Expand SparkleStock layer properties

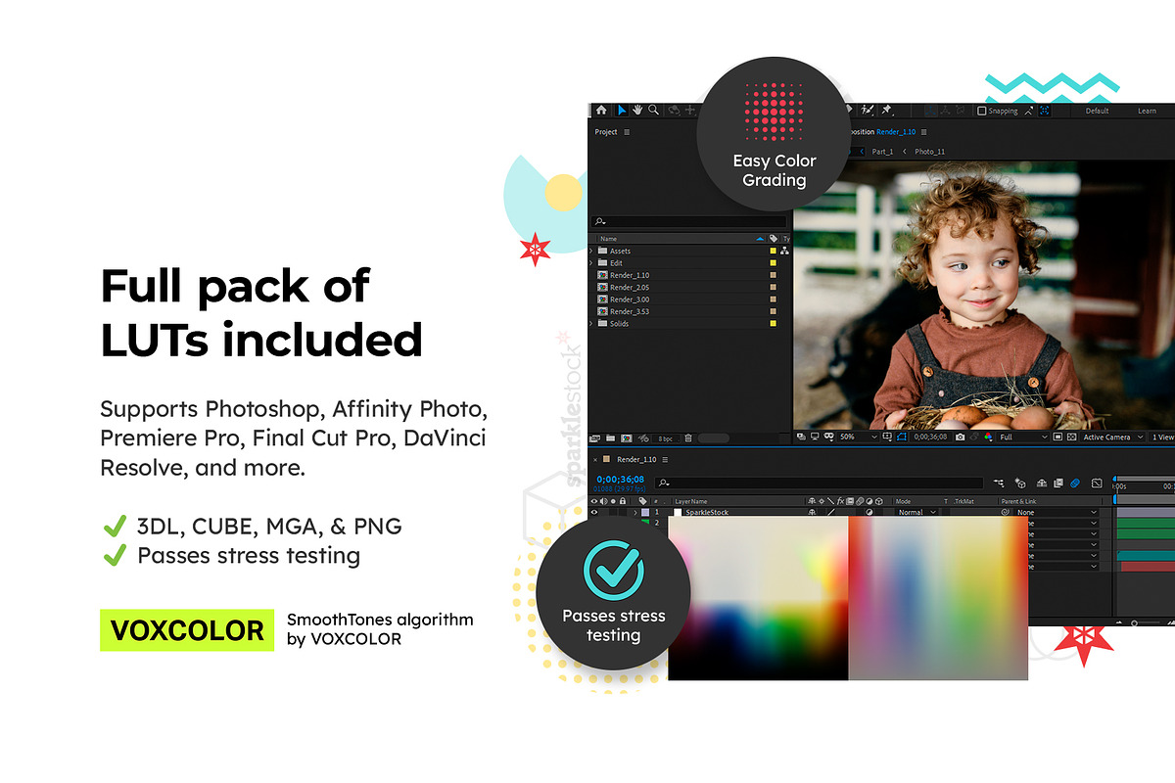635,512
